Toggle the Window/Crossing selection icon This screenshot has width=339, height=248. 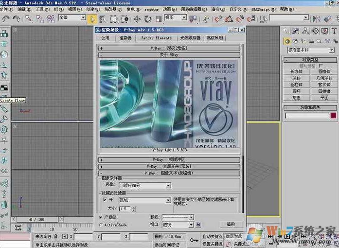(125, 19)
